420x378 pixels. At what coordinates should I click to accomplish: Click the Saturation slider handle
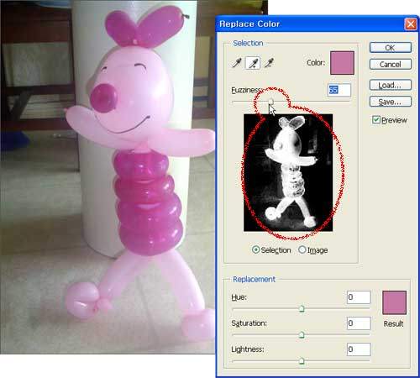click(x=302, y=334)
